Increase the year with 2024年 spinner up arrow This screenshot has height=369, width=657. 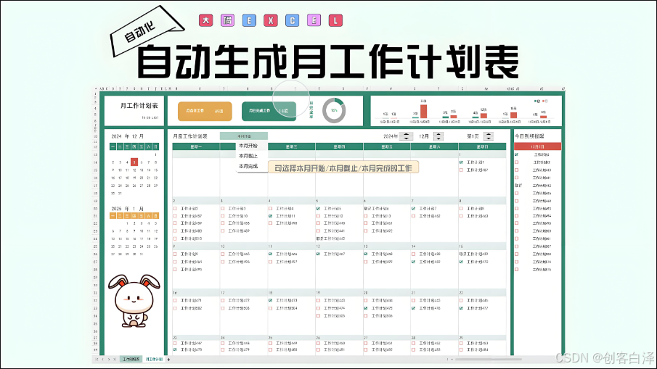pyautogui.click(x=406, y=134)
